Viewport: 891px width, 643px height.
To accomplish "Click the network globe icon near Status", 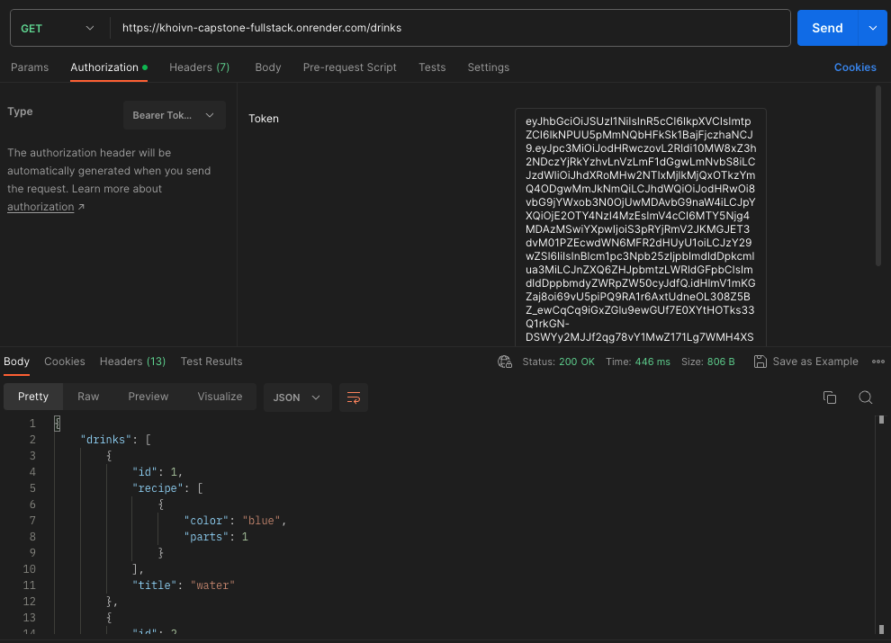I will (505, 362).
